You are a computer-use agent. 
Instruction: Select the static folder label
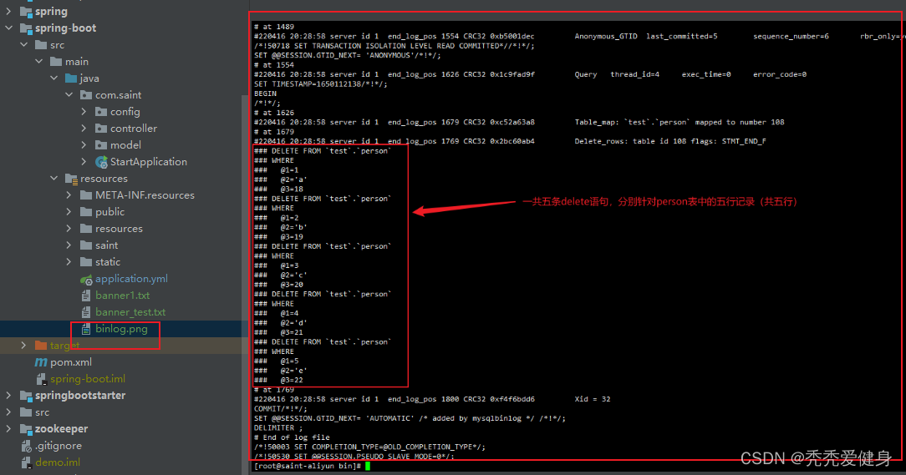click(108, 262)
